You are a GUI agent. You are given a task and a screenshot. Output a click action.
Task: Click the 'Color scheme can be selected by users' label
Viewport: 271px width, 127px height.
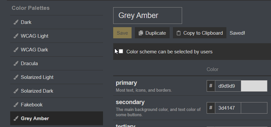(169, 52)
